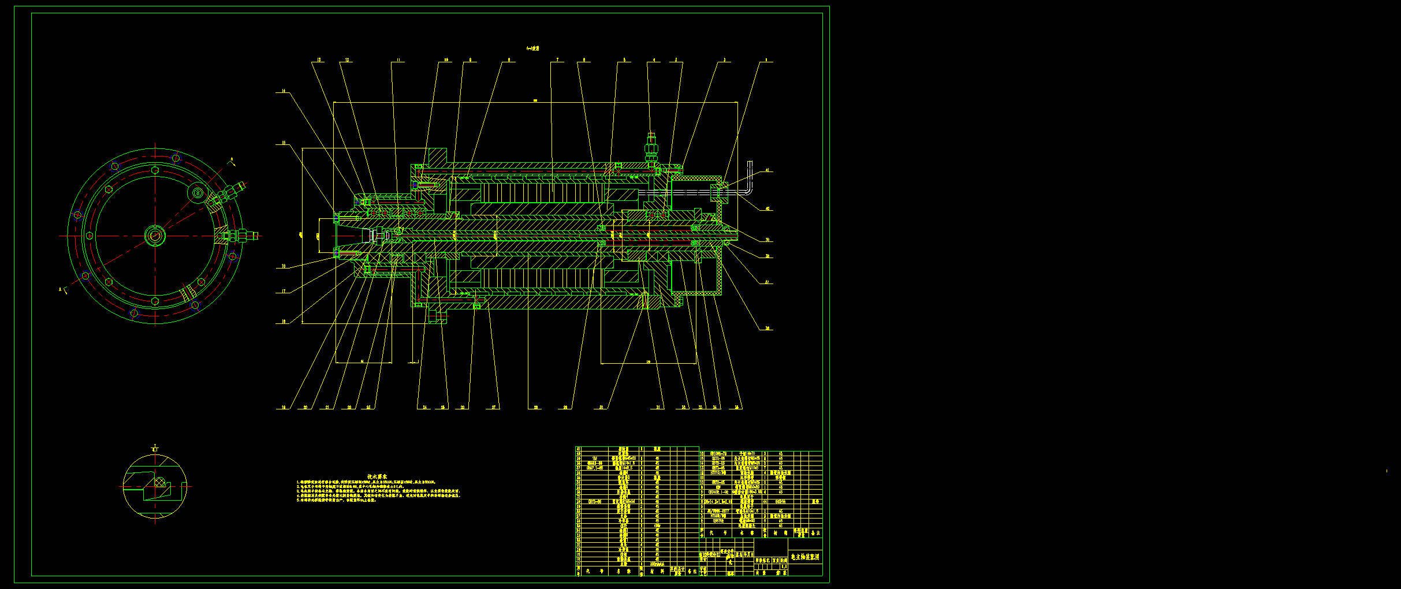The image size is (1401, 589).
Task: Click part balloon number 40 on right
Action: [x=767, y=209]
